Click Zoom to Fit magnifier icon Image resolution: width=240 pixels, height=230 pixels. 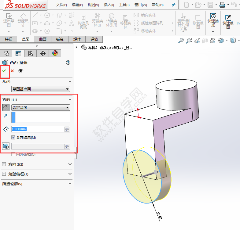point(181,41)
